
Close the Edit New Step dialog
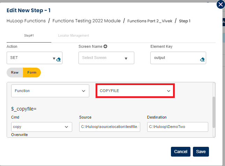[220, 5]
